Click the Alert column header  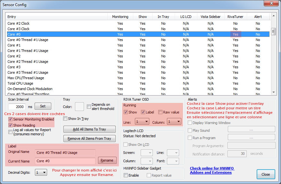258,17
